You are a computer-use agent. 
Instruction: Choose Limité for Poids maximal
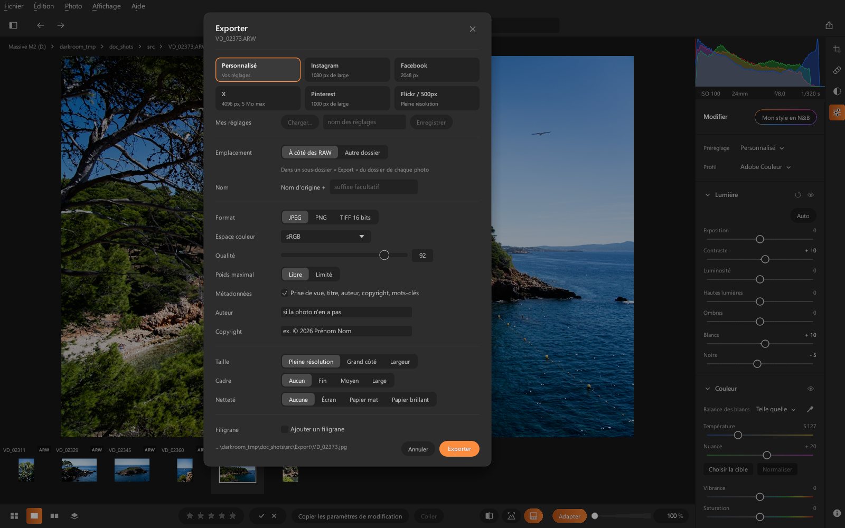[x=324, y=275]
